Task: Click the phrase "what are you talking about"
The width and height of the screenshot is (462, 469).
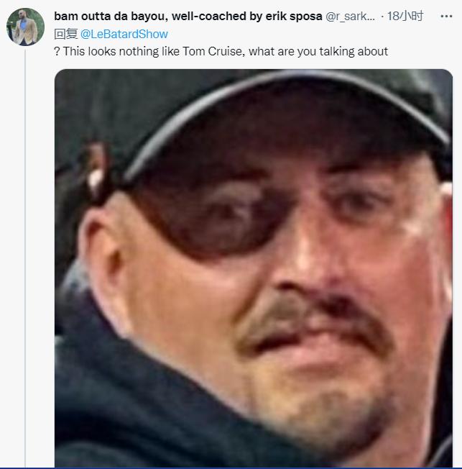Action: (x=318, y=52)
